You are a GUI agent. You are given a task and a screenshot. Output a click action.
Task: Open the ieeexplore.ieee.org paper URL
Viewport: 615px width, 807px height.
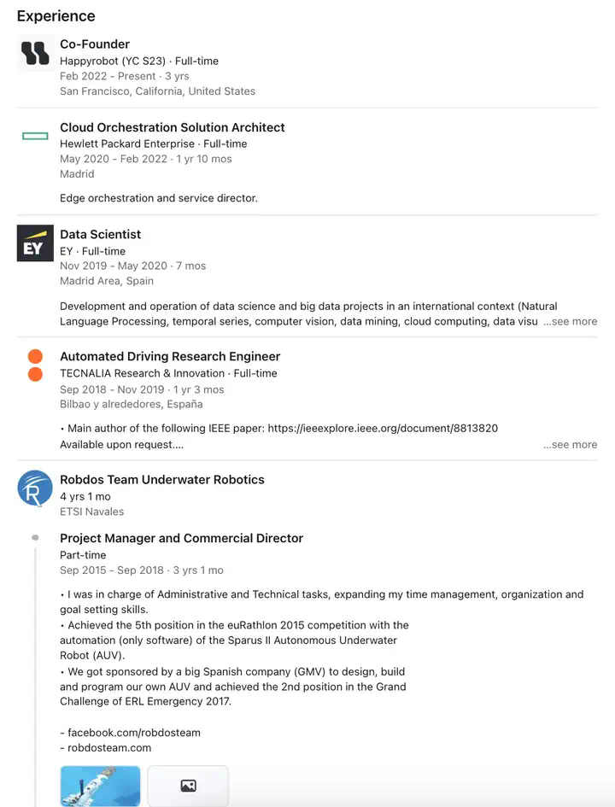pyautogui.click(x=383, y=428)
